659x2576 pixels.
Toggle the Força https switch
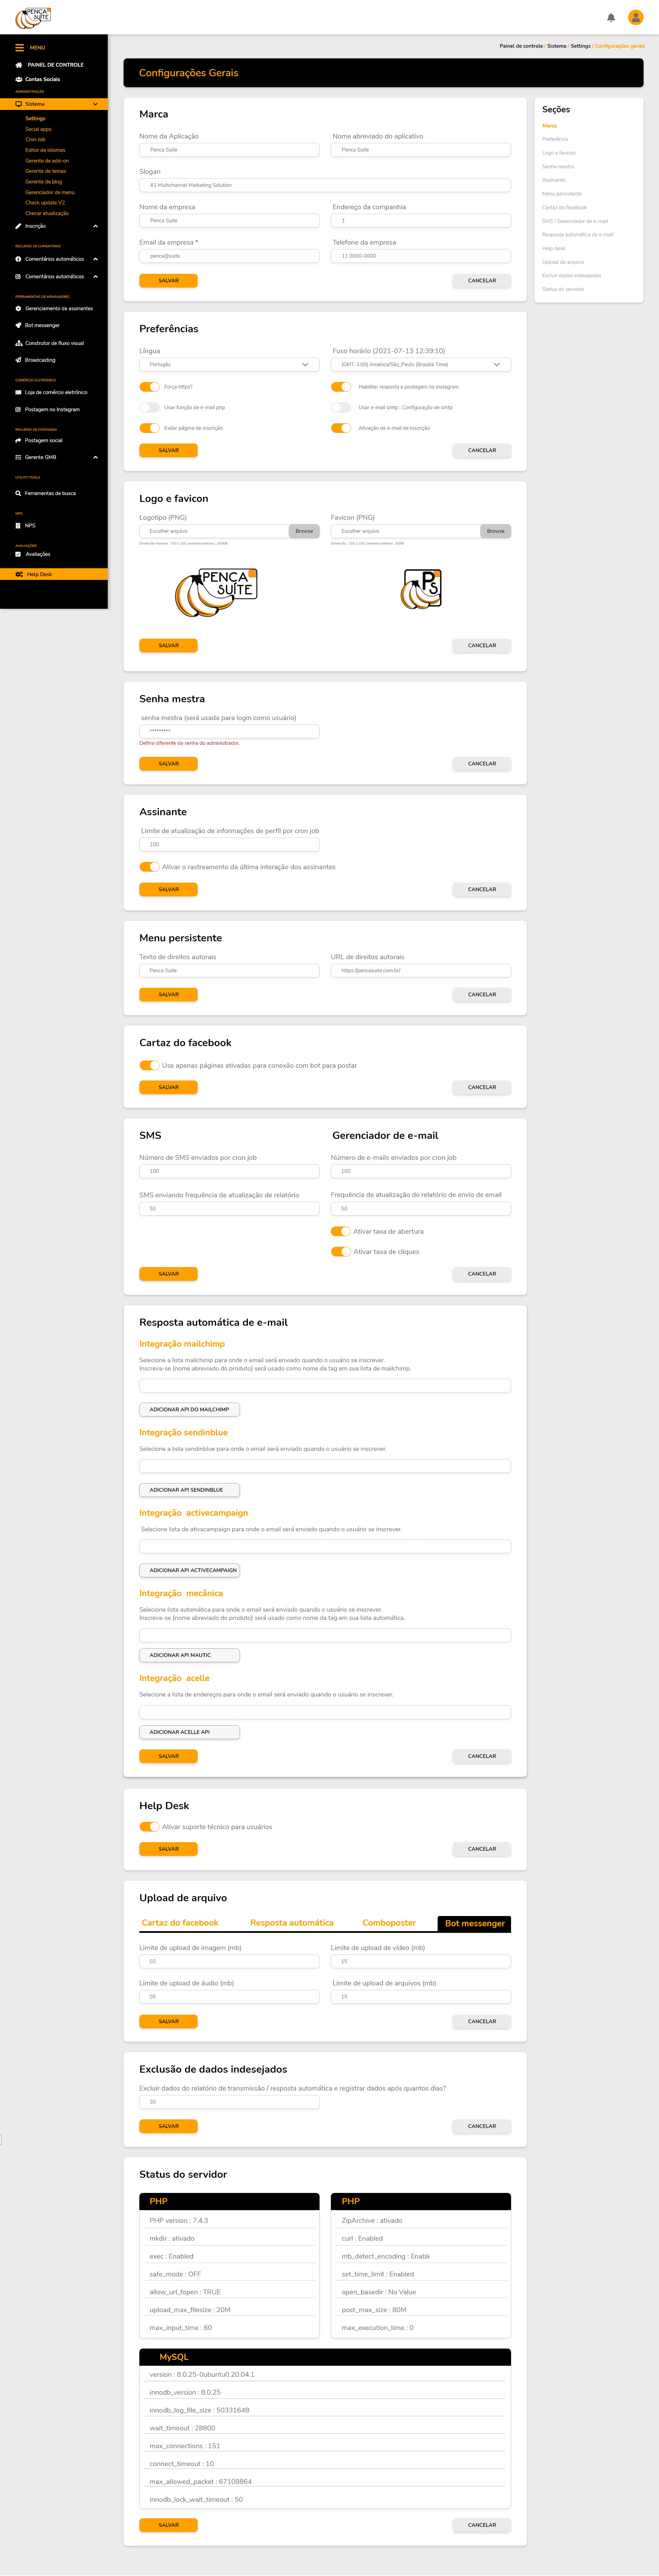[149, 387]
